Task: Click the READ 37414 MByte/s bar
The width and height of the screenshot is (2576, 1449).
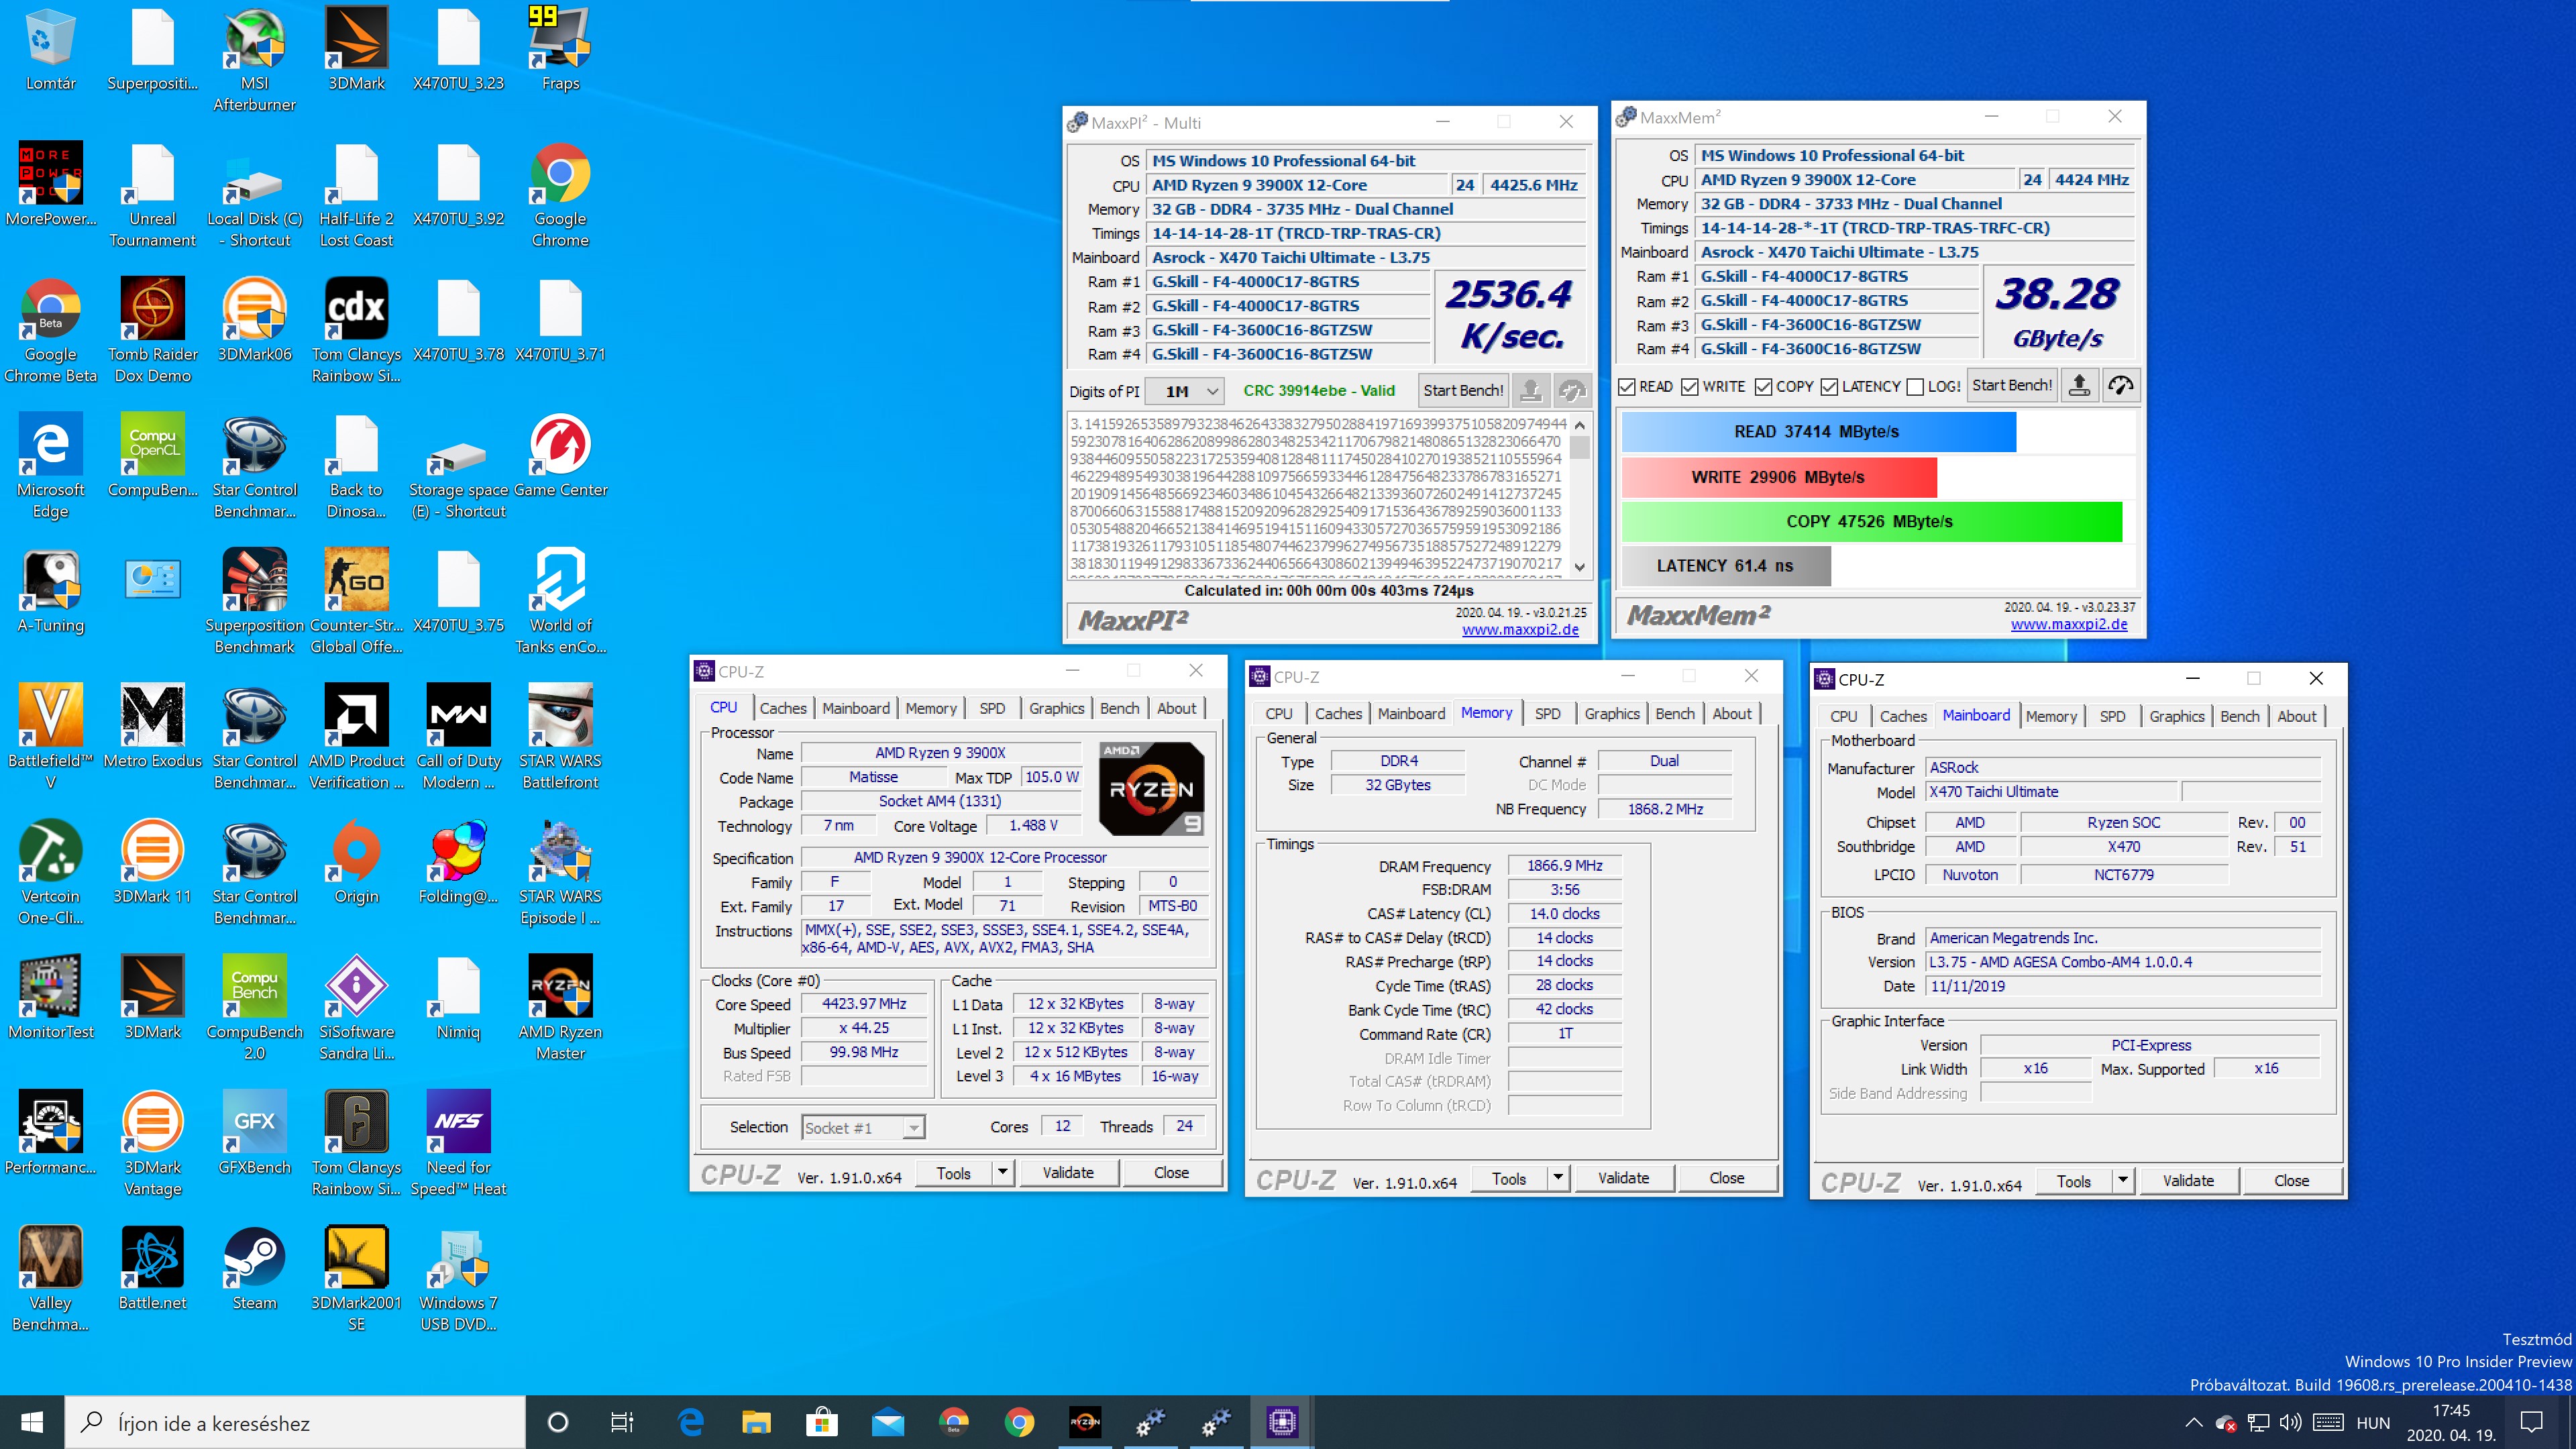Action: [1818, 432]
